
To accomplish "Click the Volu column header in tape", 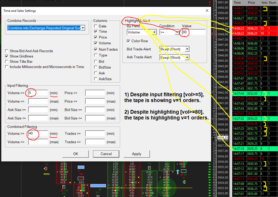I will click(x=264, y=3).
